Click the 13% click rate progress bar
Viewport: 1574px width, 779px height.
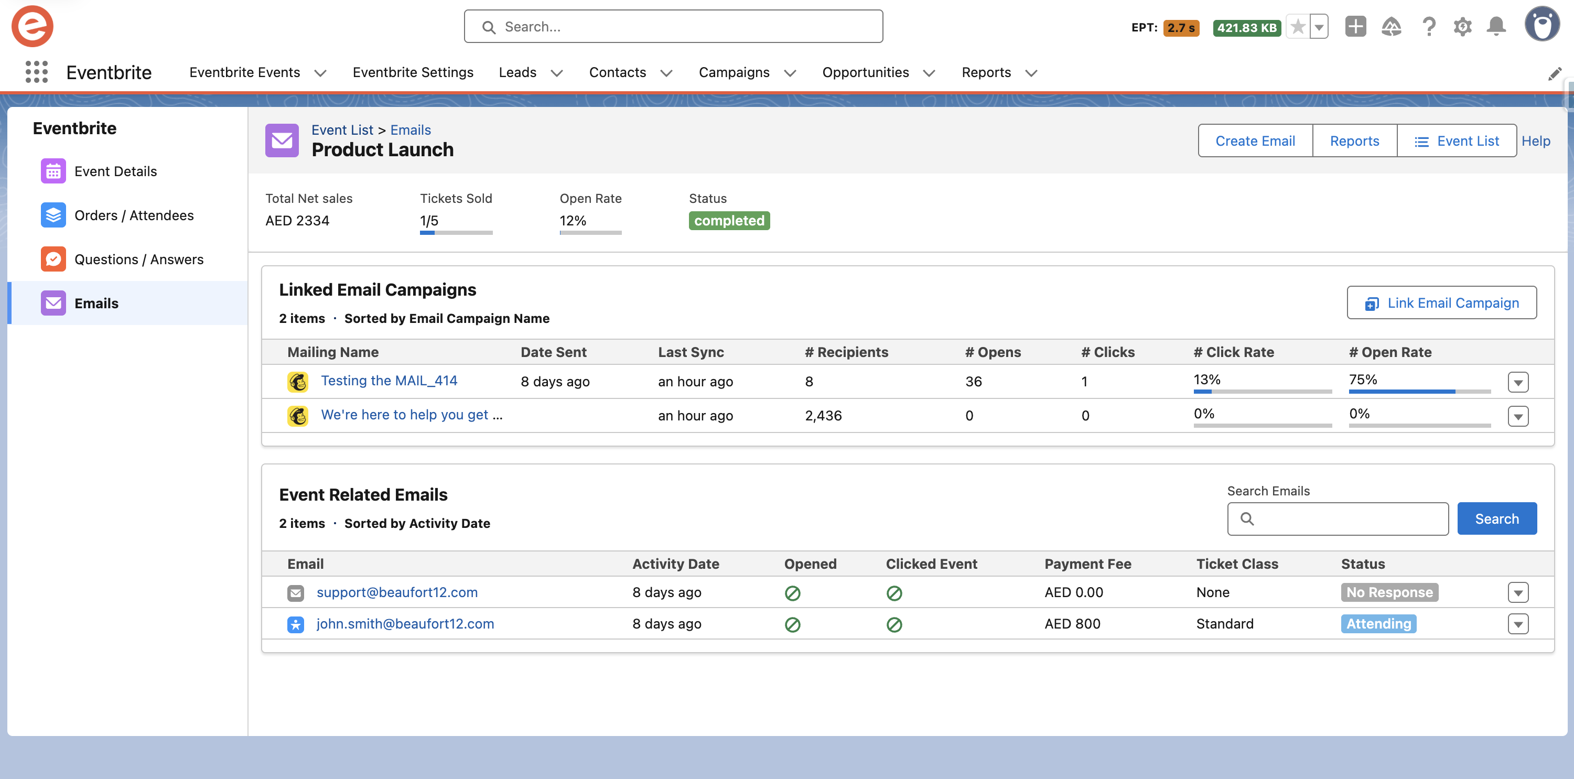pyautogui.click(x=1263, y=391)
